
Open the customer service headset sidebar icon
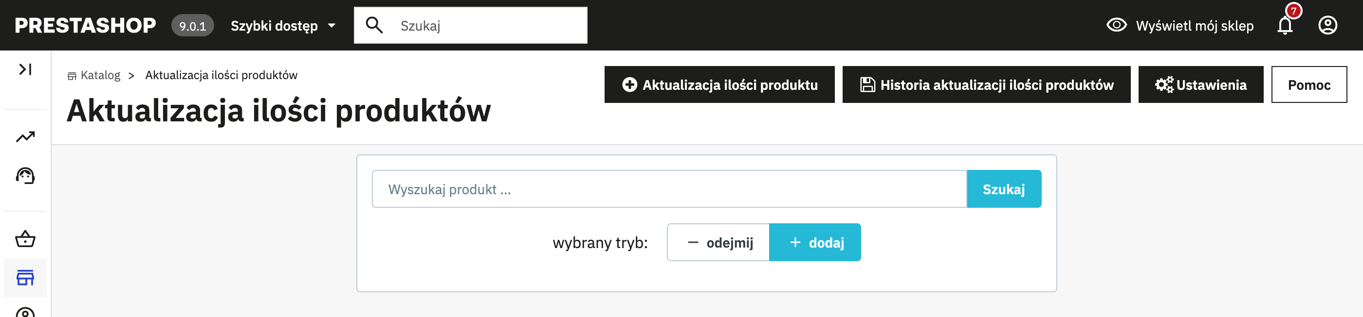click(25, 176)
